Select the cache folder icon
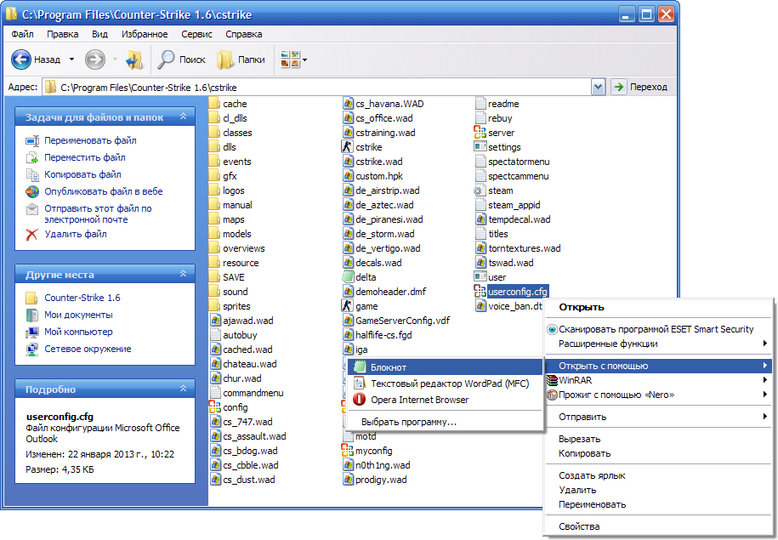778x540 pixels. [x=214, y=104]
